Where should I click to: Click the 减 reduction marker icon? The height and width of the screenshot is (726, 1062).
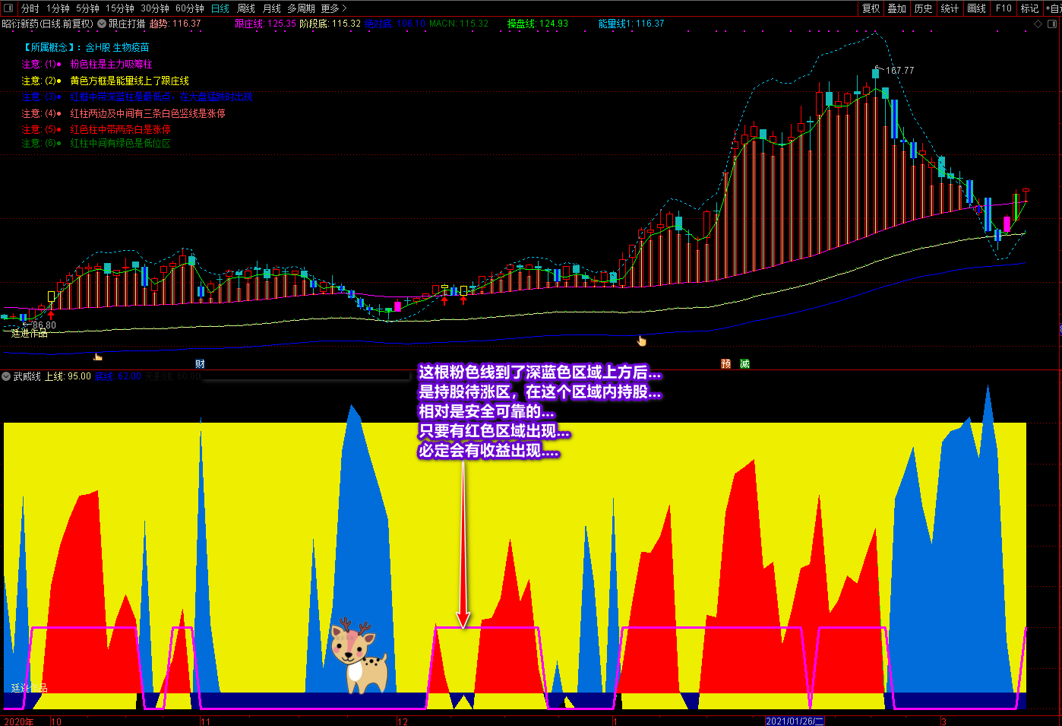click(744, 364)
